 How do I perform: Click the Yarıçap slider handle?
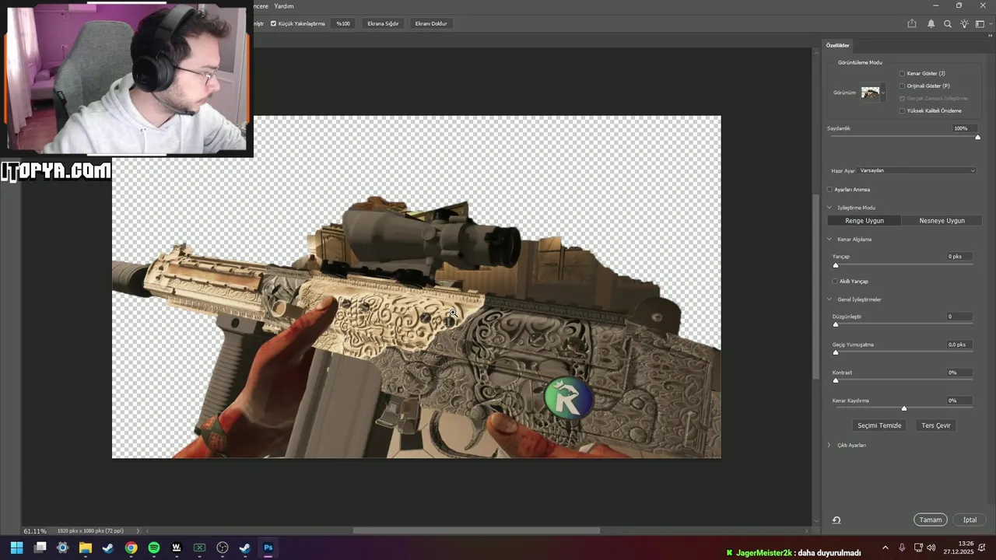(836, 265)
